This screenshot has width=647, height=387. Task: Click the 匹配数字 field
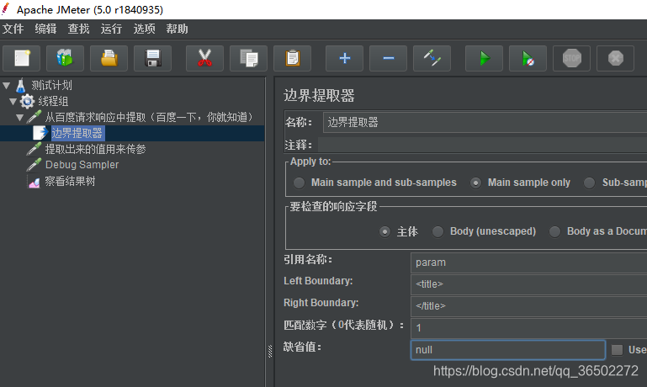click(529, 328)
